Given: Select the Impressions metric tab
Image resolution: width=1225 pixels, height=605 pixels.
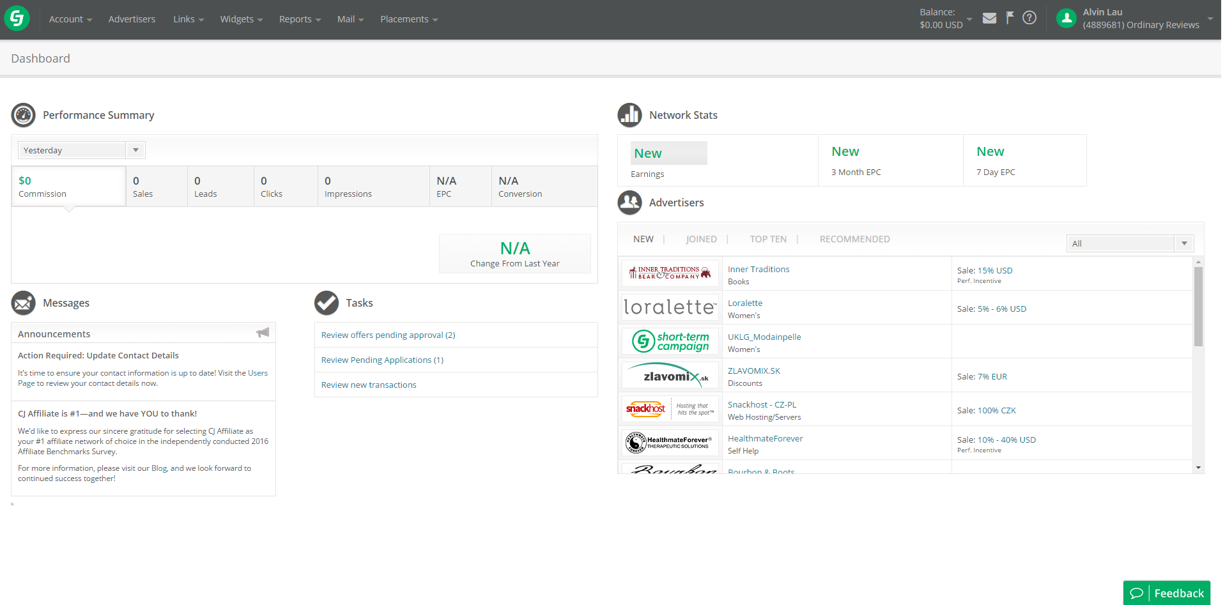Looking at the screenshot, I should [x=374, y=187].
